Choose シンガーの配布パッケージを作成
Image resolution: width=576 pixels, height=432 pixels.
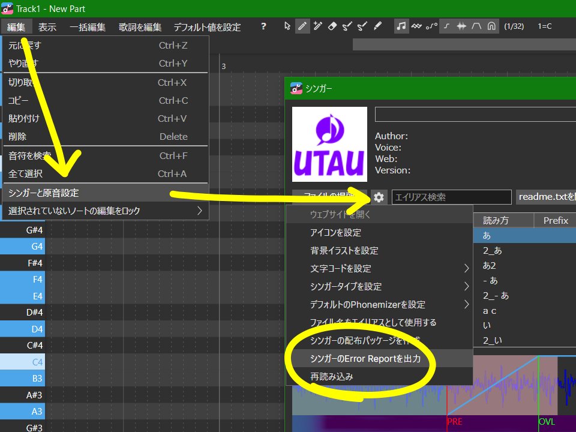click(x=379, y=341)
